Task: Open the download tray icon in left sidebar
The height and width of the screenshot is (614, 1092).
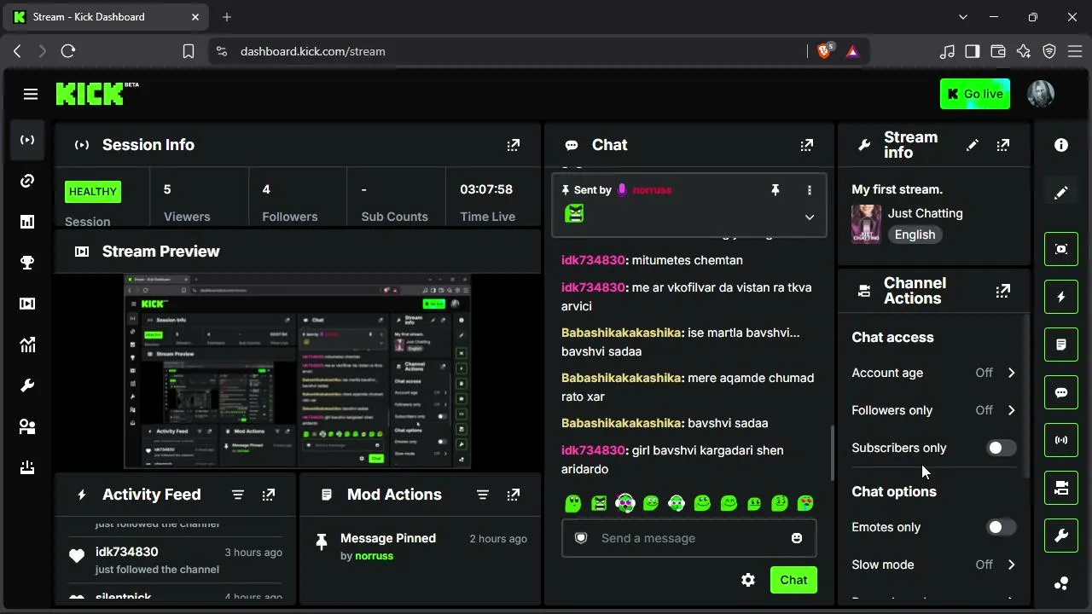Action: [27, 467]
